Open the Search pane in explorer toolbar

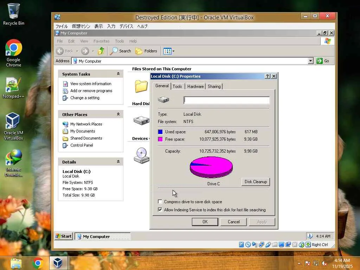[x=121, y=51]
